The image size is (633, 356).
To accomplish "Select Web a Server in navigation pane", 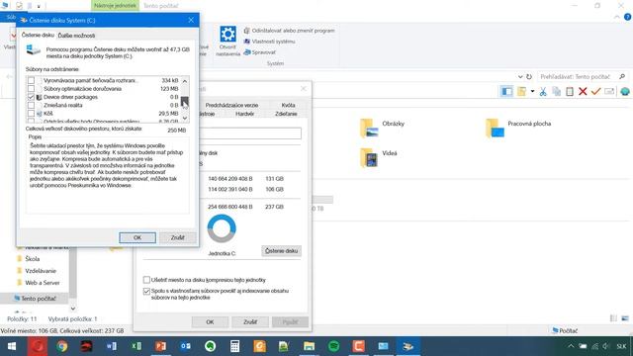I will [x=42, y=283].
